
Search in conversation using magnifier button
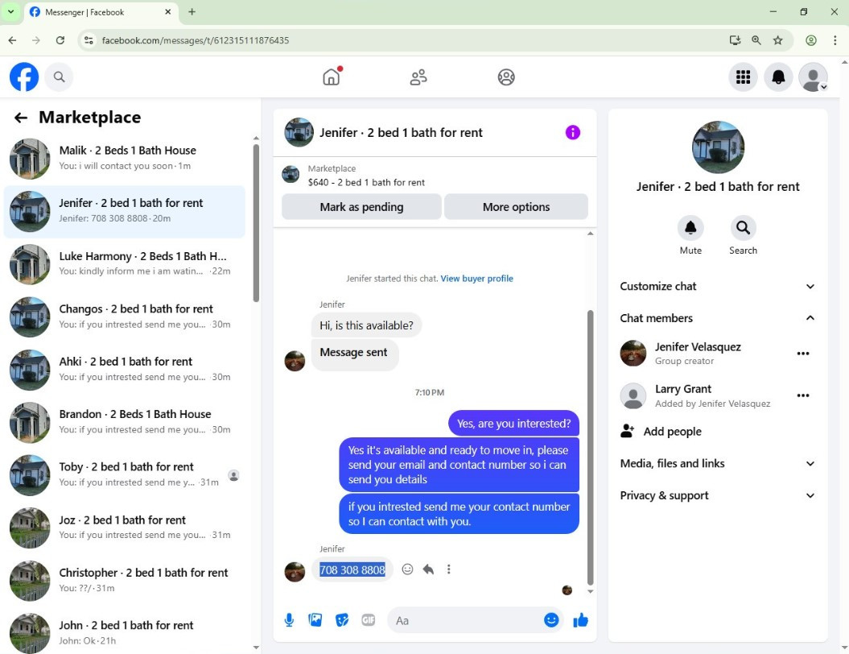743,228
